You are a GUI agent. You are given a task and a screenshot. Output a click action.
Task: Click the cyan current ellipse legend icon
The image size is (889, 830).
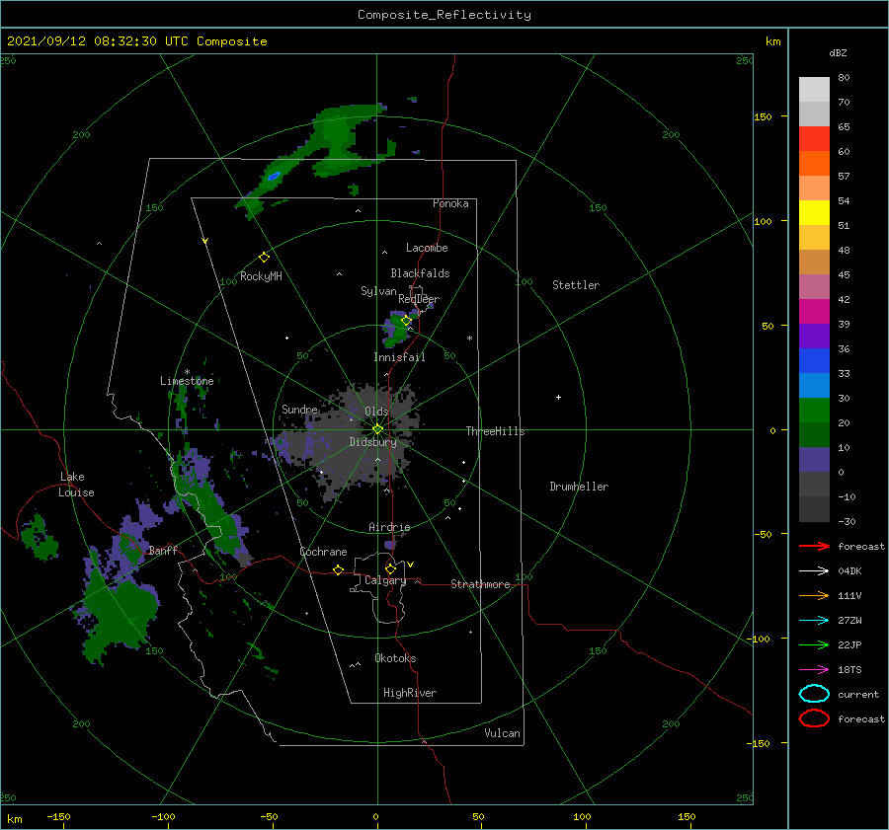814,694
